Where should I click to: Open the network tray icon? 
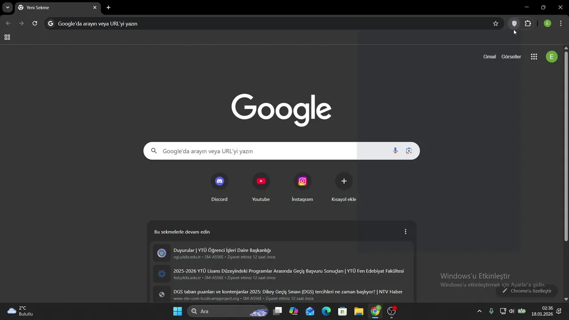[503, 311]
